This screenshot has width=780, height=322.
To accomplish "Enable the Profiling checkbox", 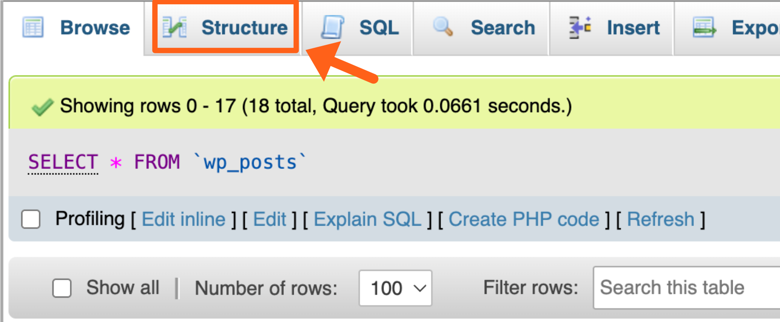I will pos(30,219).
